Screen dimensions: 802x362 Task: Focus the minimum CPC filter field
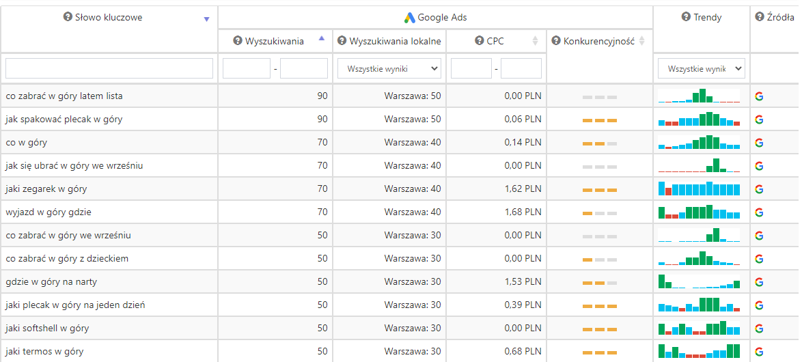click(x=471, y=68)
